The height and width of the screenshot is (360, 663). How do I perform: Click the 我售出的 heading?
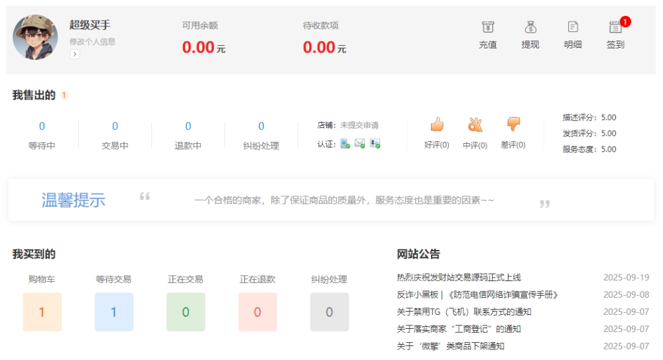[34, 95]
